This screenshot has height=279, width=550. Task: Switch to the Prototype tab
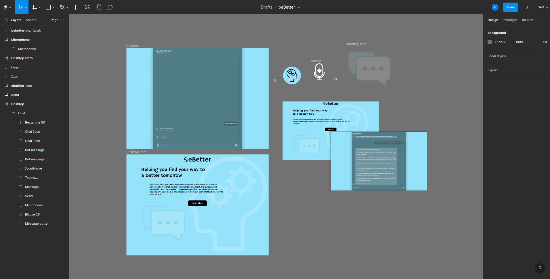[510, 20]
